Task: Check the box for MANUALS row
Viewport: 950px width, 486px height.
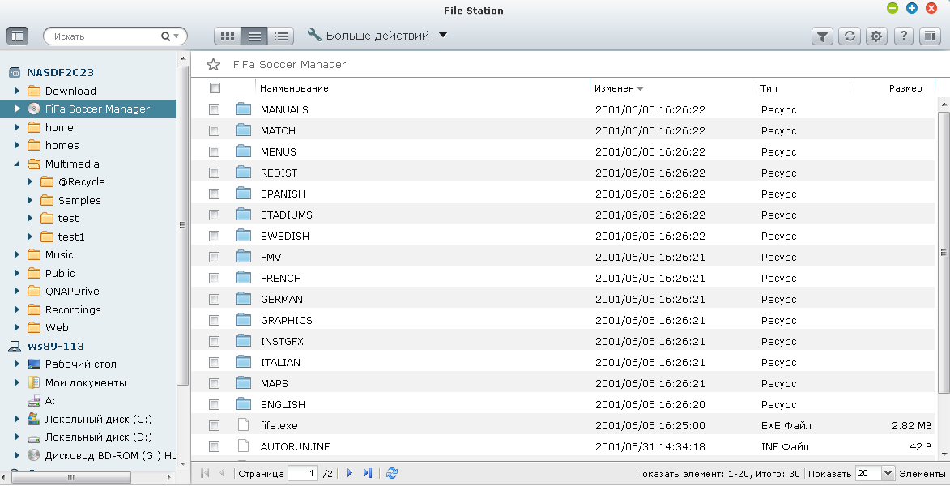Action: [x=214, y=109]
